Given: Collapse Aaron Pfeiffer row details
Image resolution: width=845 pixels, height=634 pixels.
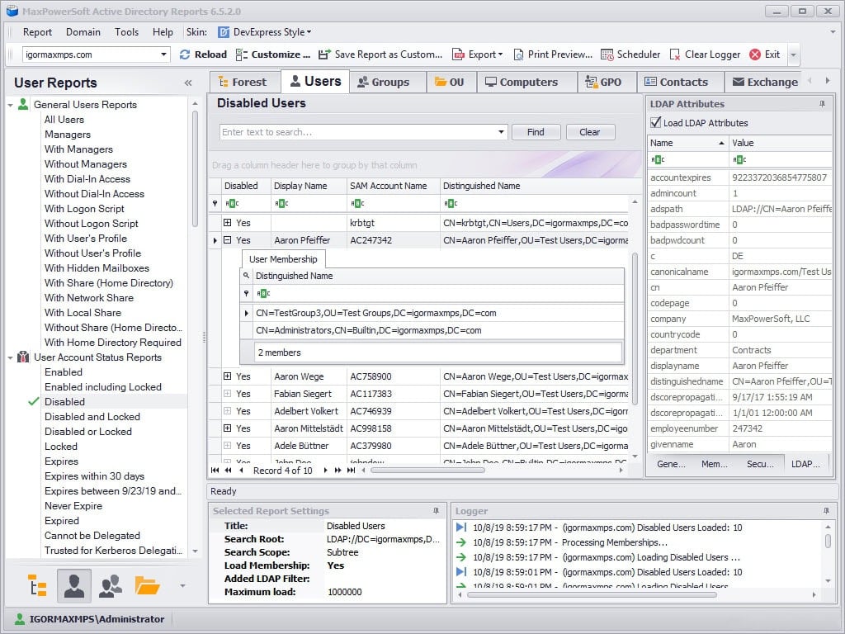Looking at the screenshot, I should click(x=228, y=240).
